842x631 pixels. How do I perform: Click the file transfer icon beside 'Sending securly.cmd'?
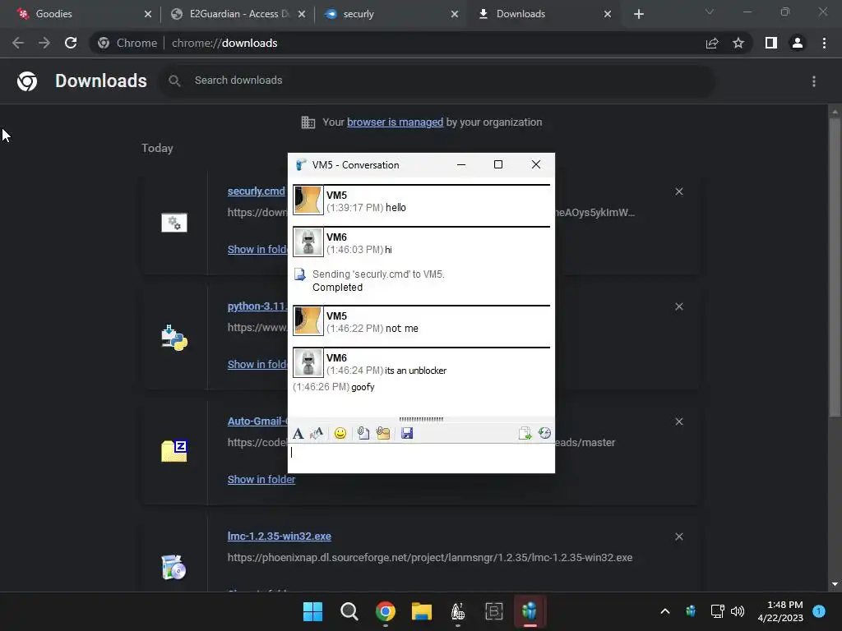299,274
